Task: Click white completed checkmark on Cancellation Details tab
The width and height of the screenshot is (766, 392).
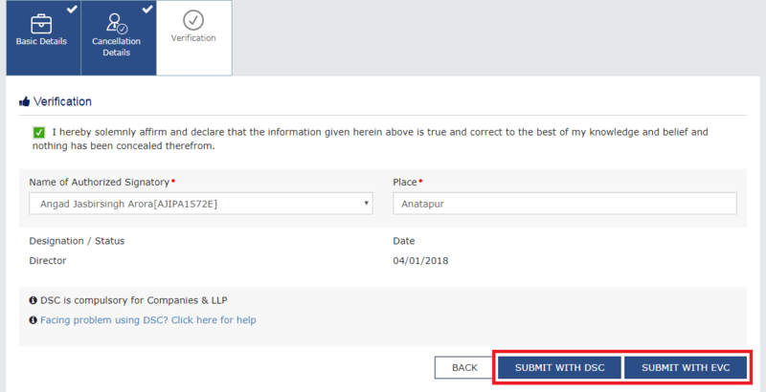Action: click(x=146, y=10)
